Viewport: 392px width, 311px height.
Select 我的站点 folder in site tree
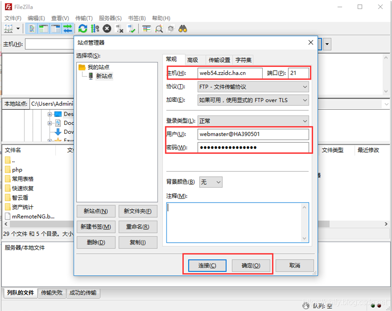(99, 67)
